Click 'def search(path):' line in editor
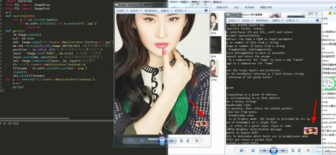The width and height of the screenshot is (336, 155). coord(21,16)
